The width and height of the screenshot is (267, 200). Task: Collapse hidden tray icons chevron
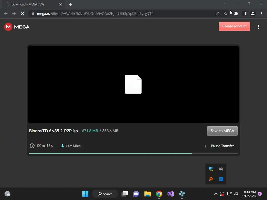pos(216,194)
